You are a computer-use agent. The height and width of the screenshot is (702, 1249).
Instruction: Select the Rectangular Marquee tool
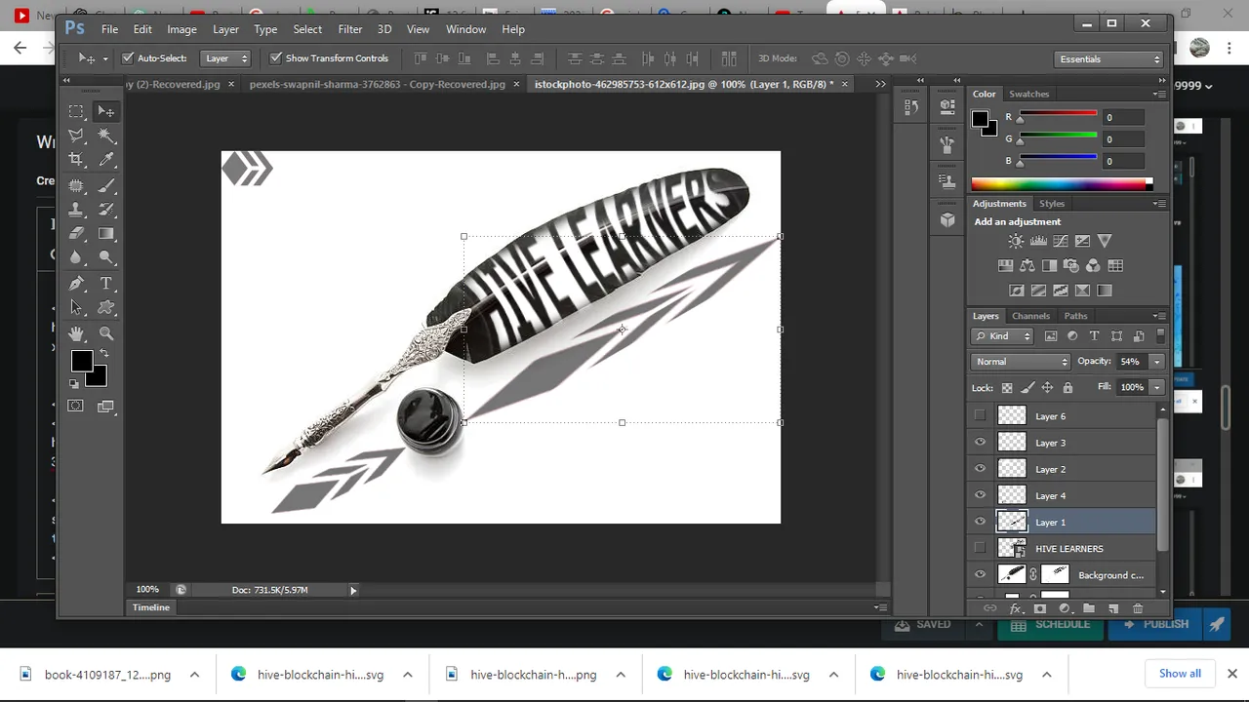coord(76,111)
